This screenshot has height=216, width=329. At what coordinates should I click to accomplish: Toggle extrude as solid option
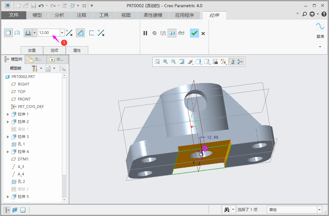pyautogui.click(x=8, y=33)
